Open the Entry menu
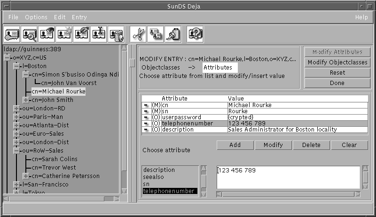 pyautogui.click(x=79, y=17)
